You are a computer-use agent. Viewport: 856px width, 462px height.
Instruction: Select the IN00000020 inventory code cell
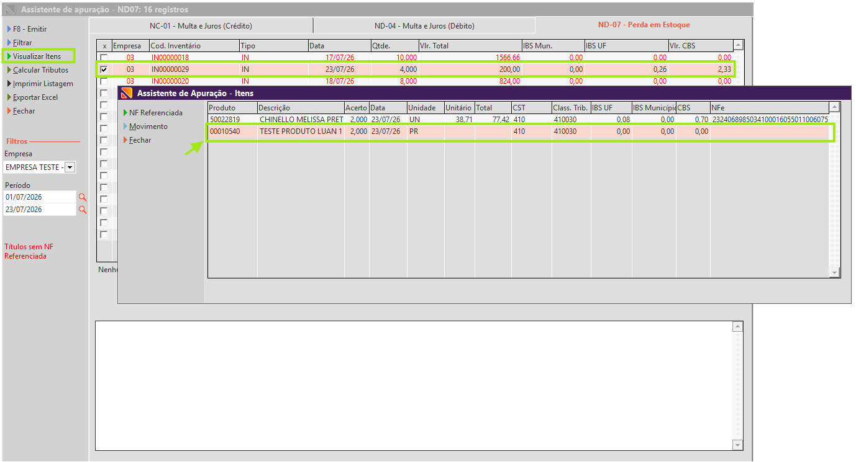click(194, 81)
